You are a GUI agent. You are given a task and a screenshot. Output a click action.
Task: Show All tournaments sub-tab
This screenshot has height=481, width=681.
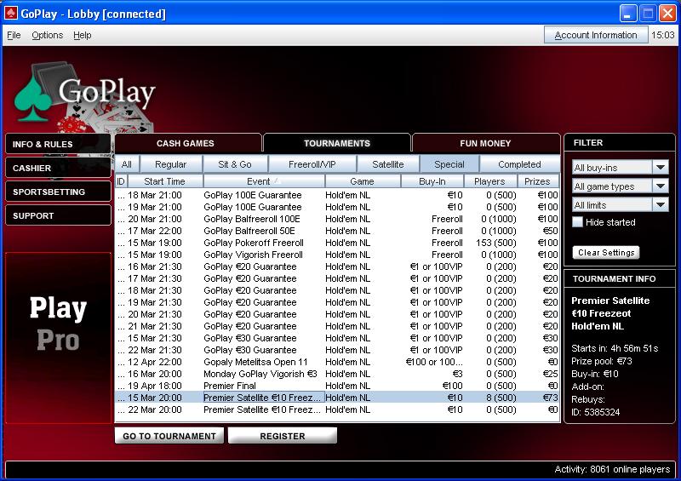pyautogui.click(x=127, y=164)
